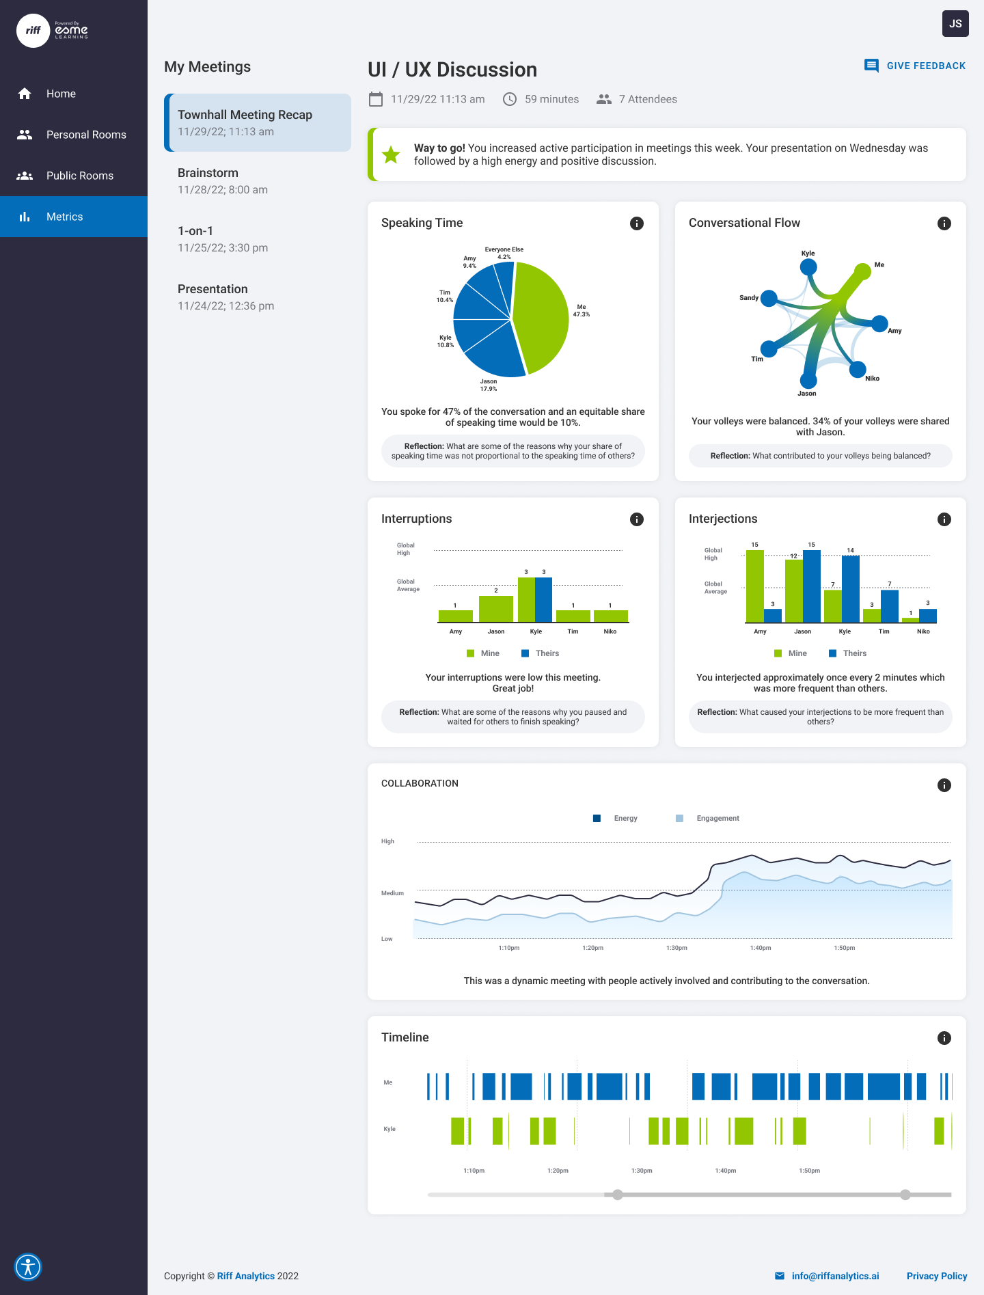Go to Home in sidebar
This screenshot has height=1295, width=984.
tap(74, 94)
